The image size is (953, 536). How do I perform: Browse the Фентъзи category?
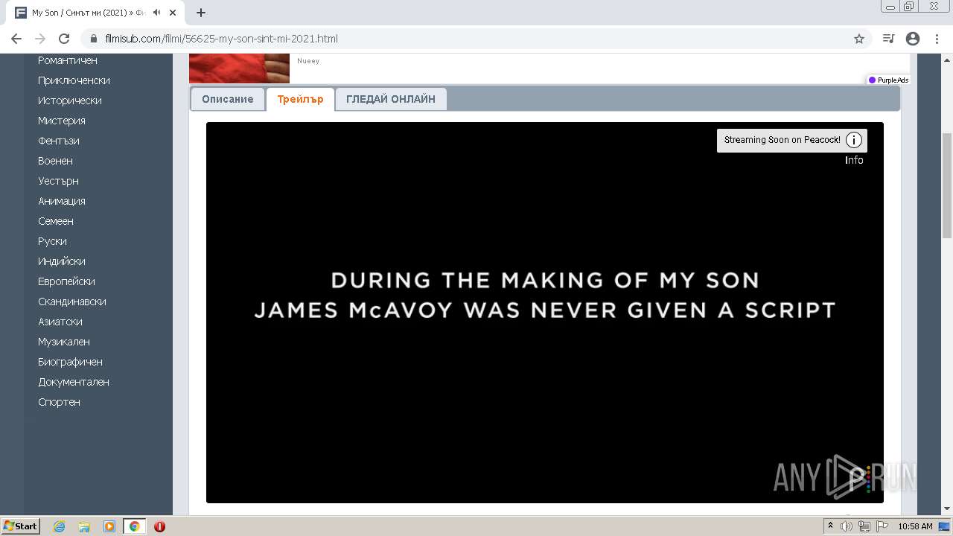(59, 141)
